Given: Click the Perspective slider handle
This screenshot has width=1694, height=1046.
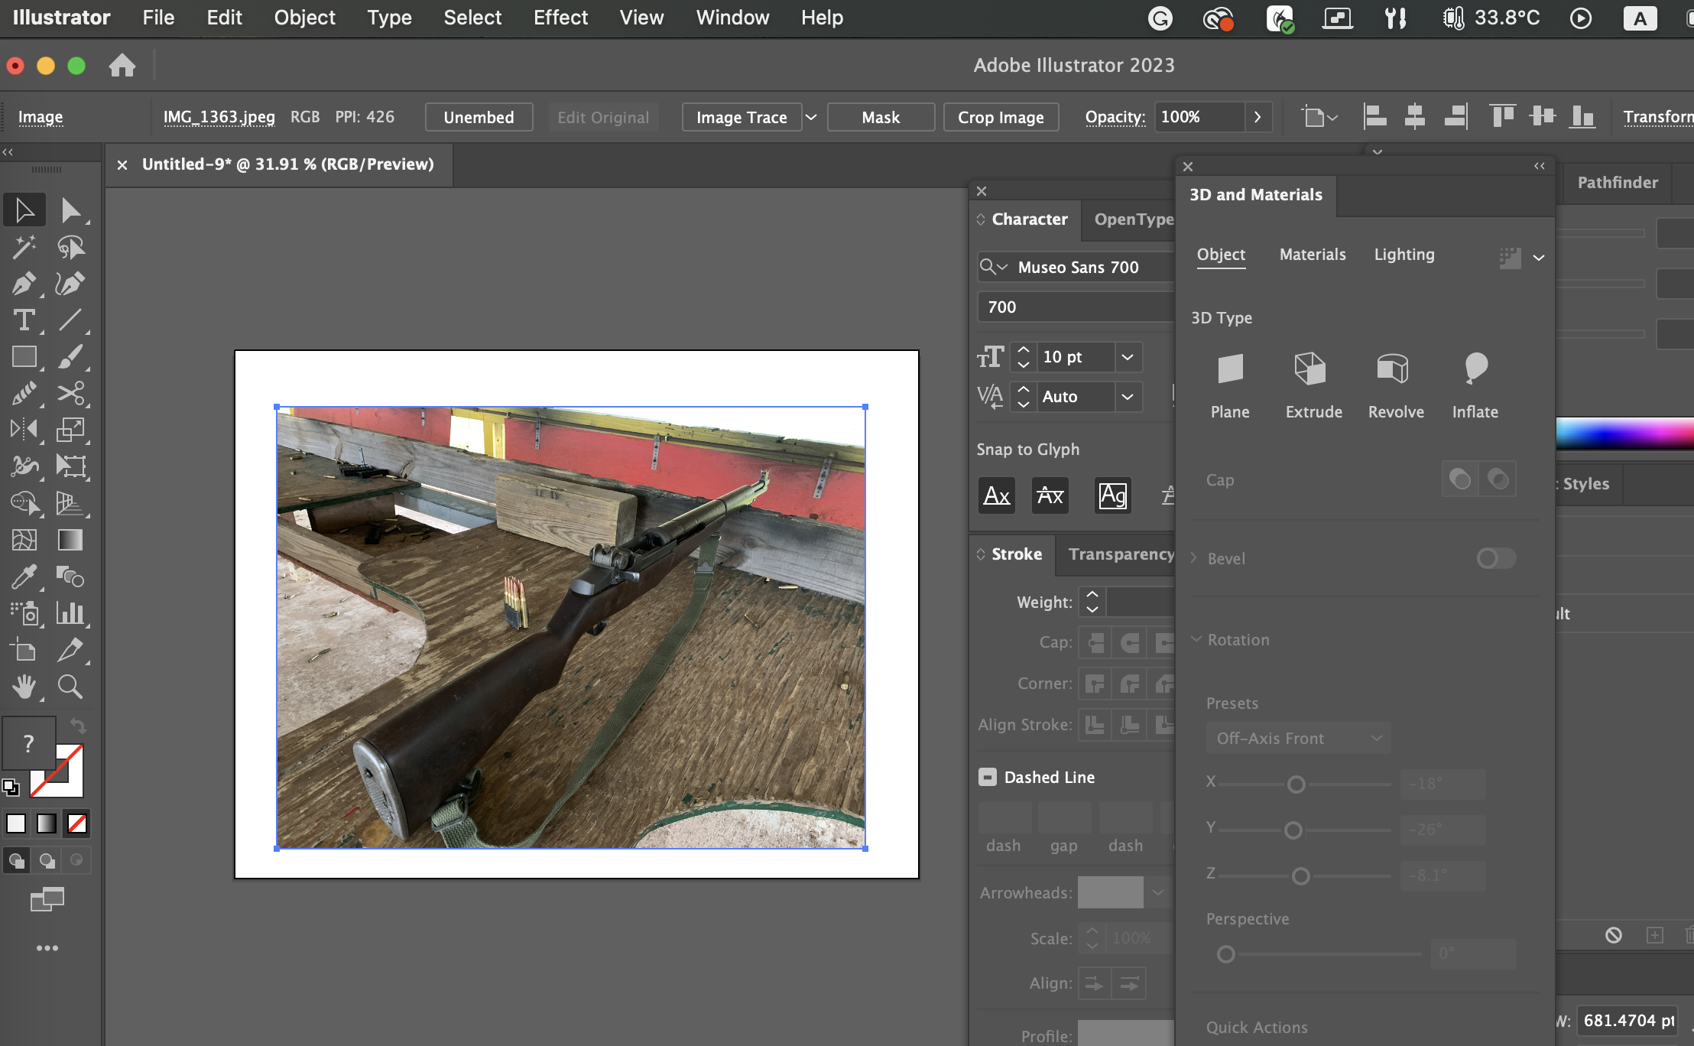Looking at the screenshot, I should 1225,954.
